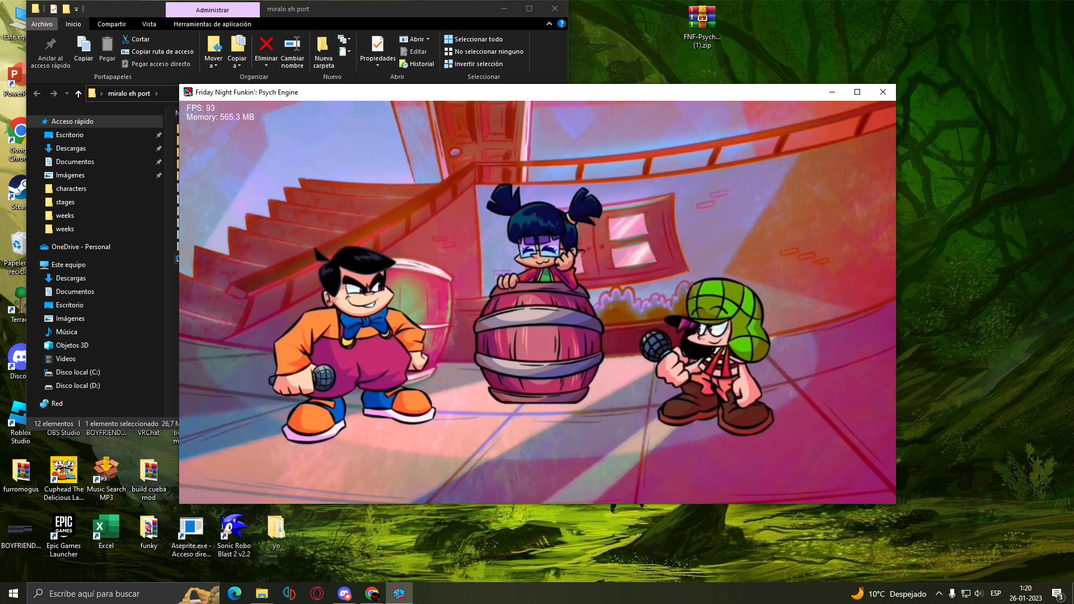Click the Cortar scissors icon in ribbon
The width and height of the screenshot is (1074, 604).
point(125,39)
